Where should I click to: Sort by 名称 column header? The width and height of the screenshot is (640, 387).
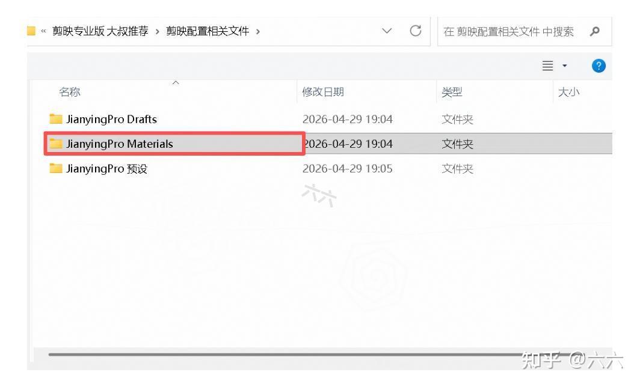pyautogui.click(x=70, y=92)
